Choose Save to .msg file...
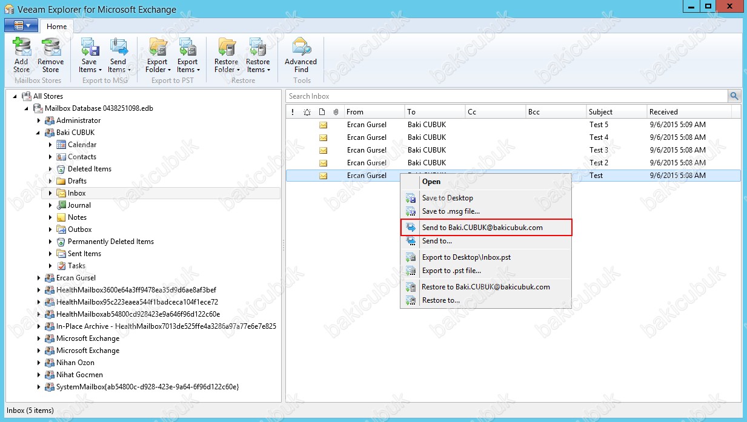 pyautogui.click(x=486, y=211)
